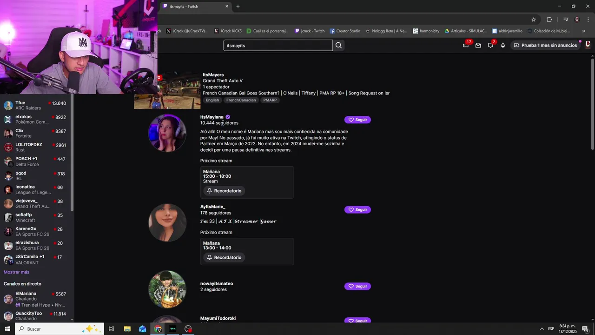Click the ItsMayers channel name
Image resolution: width=595 pixels, height=335 pixels.
click(213, 74)
